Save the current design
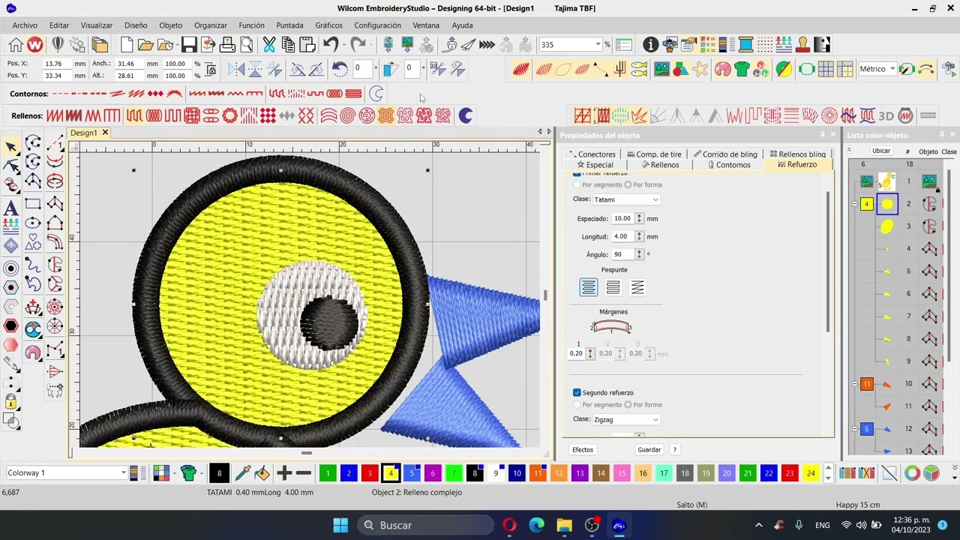Viewport: 960px width, 540px height. coord(189,45)
